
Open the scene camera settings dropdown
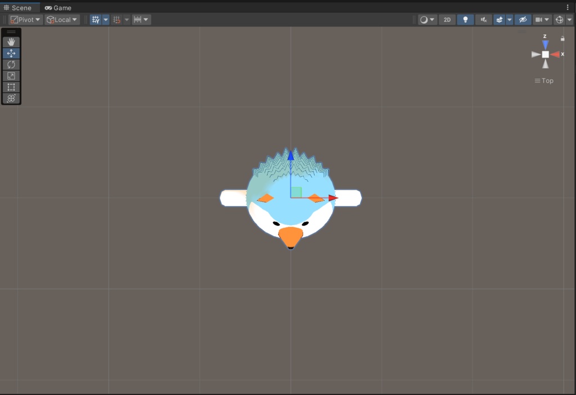(542, 20)
